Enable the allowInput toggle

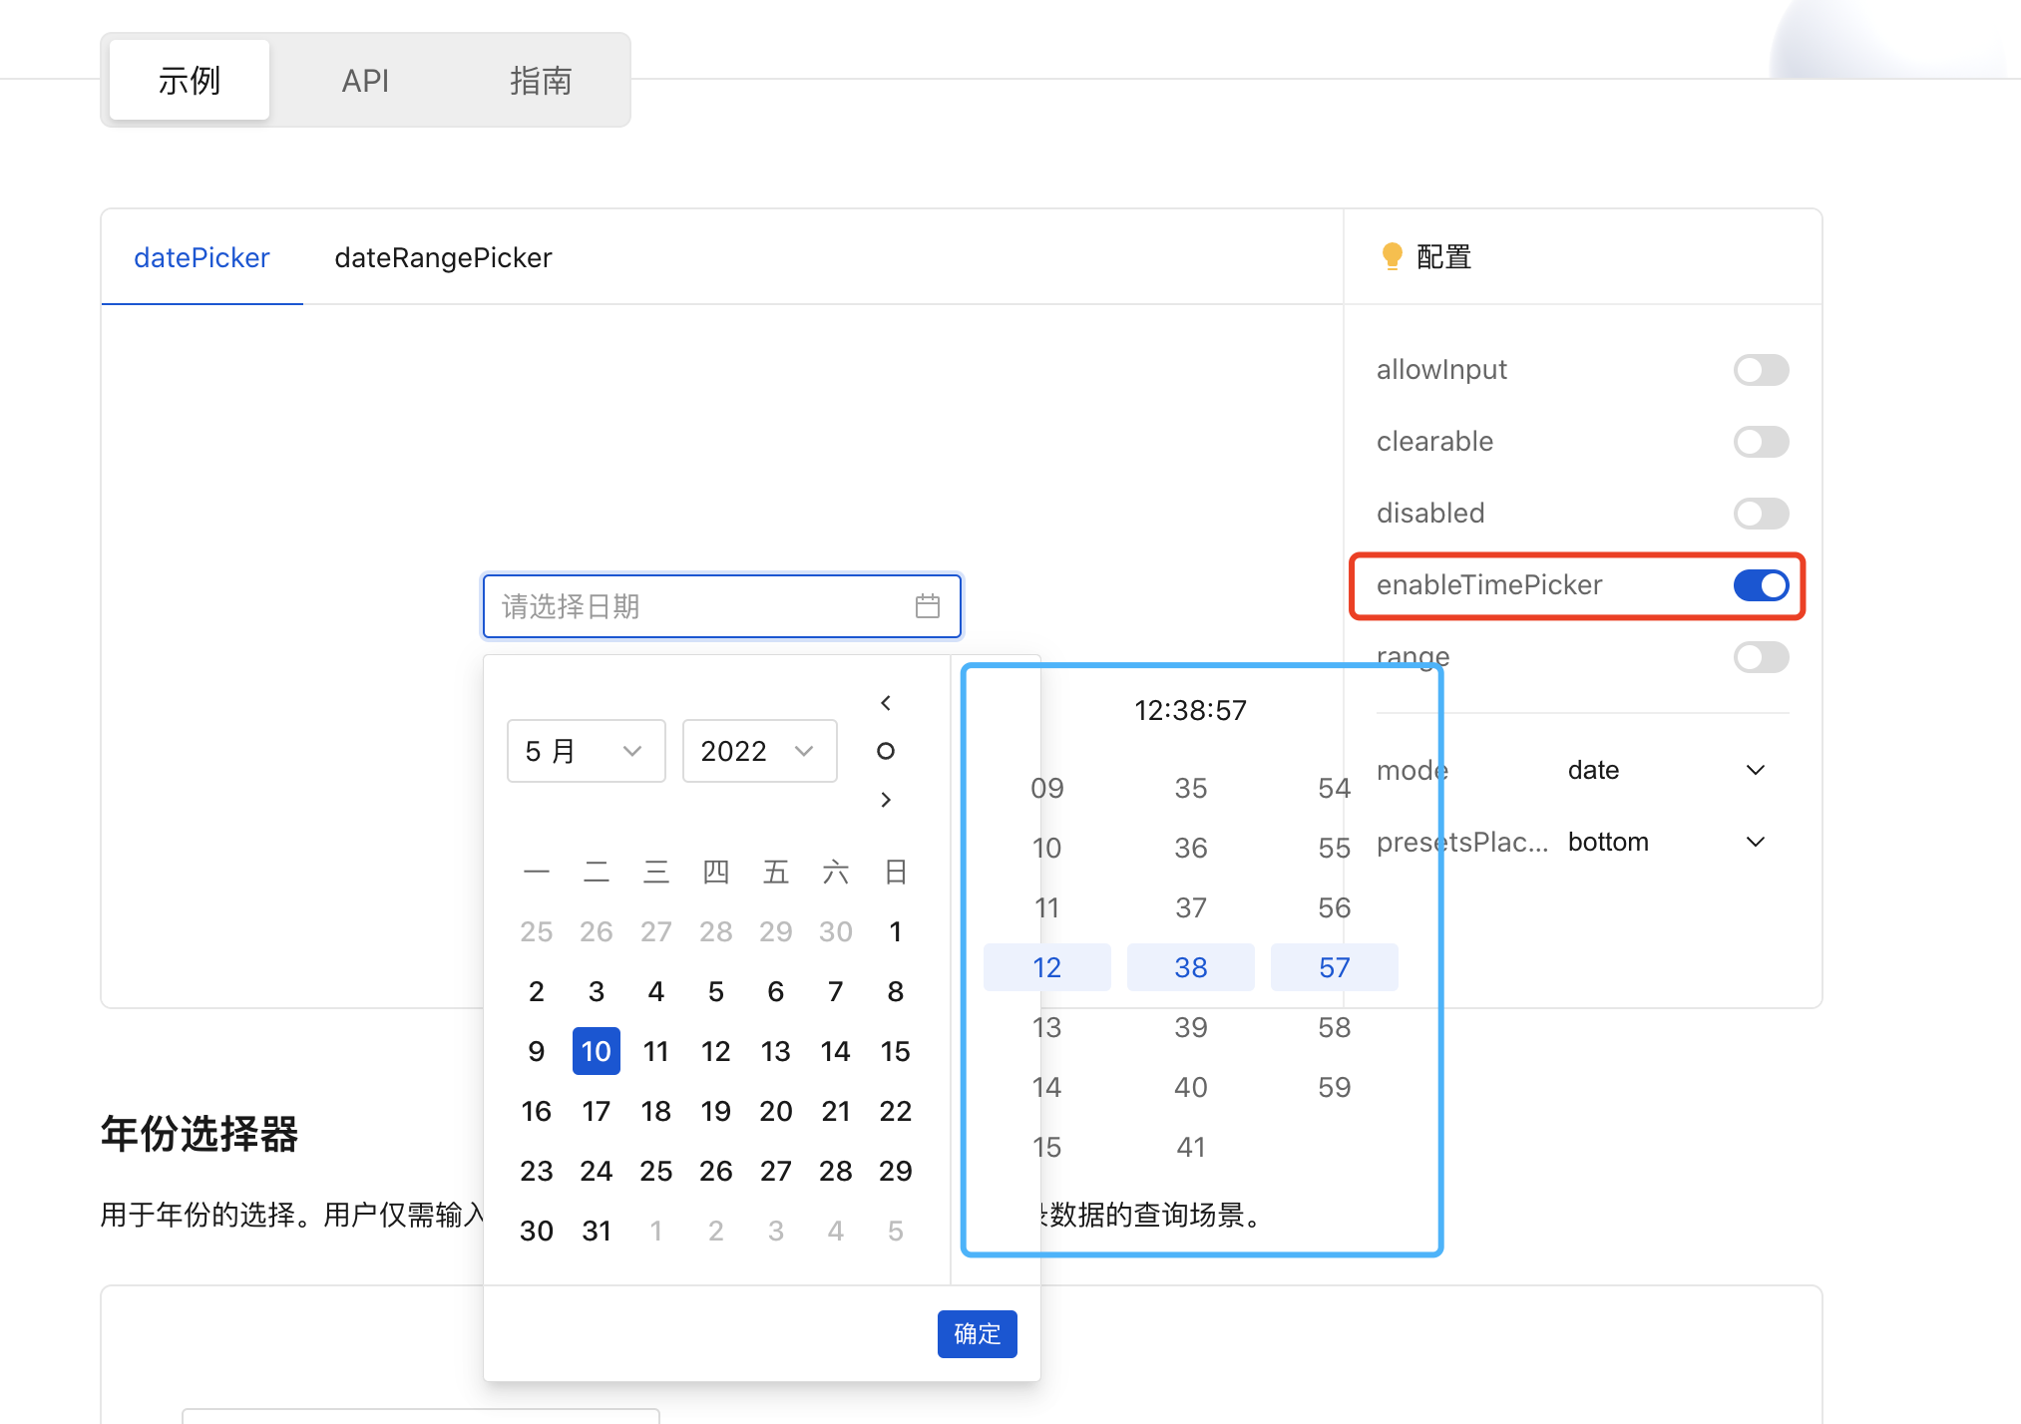(x=1760, y=370)
